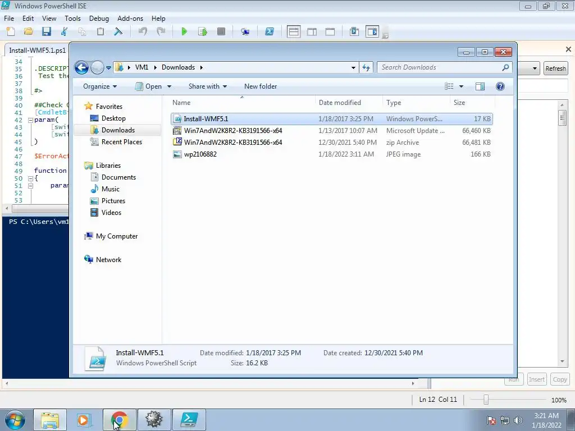Click the New script icon in ISE toolbar
The height and width of the screenshot is (431, 575).
11,31
